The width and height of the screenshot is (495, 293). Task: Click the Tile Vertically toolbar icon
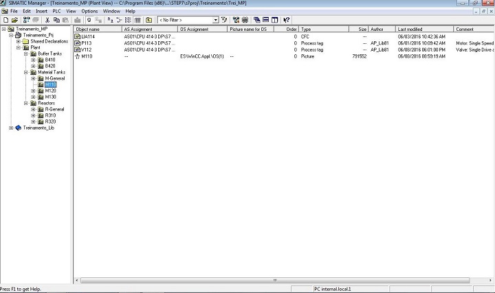[x=274, y=20]
